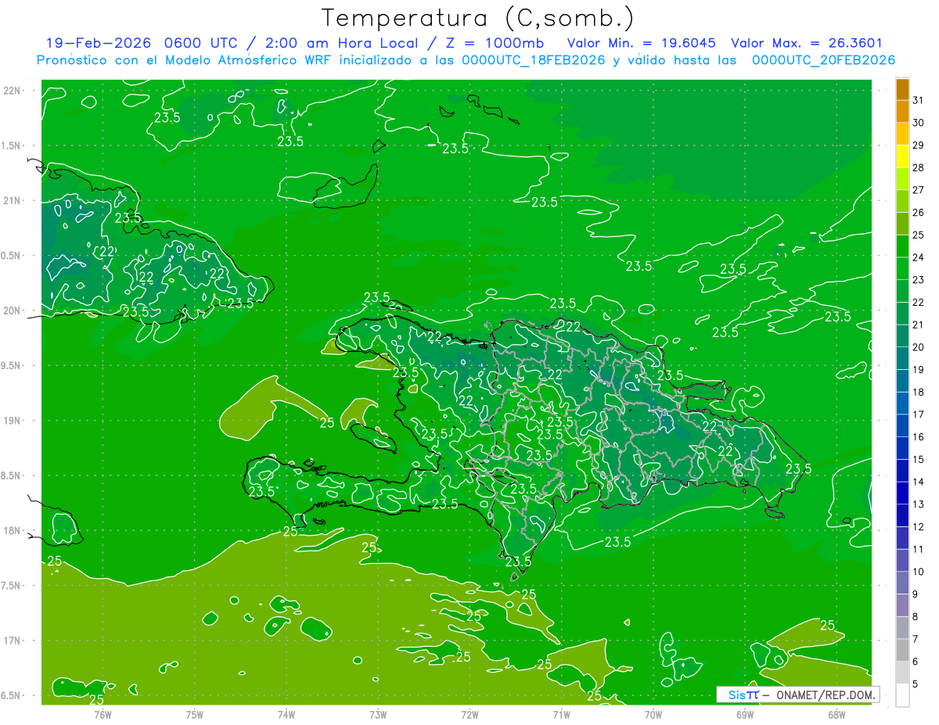Click the "73W" longitude axis label

pos(378,714)
